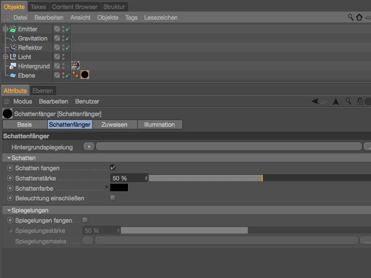371x278 pixels.
Task: Toggle the Schatten fangen checkbox
Action: (113, 168)
